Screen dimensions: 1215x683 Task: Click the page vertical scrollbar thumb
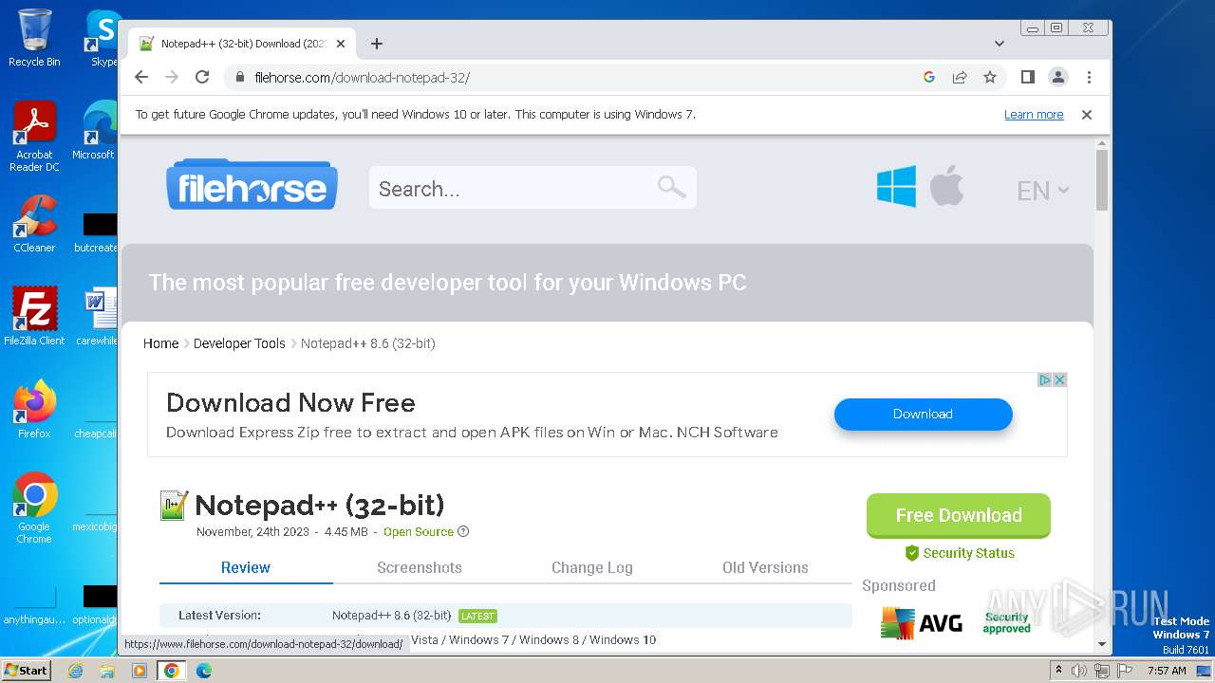click(1101, 180)
